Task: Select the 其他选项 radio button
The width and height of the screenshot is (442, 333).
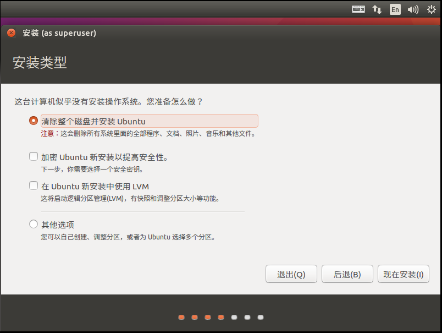Action: coord(33,224)
